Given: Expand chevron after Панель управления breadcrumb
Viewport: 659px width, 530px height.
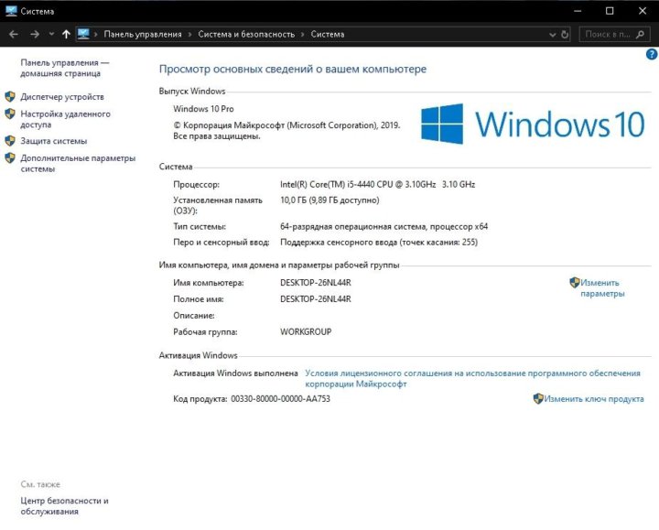Looking at the screenshot, I should (x=189, y=34).
